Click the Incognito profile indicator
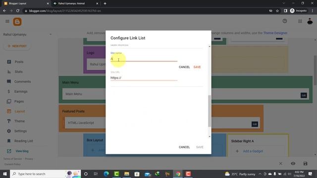Image resolution: width=317 pixels, height=178 pixels. click(x=298, y=11)
